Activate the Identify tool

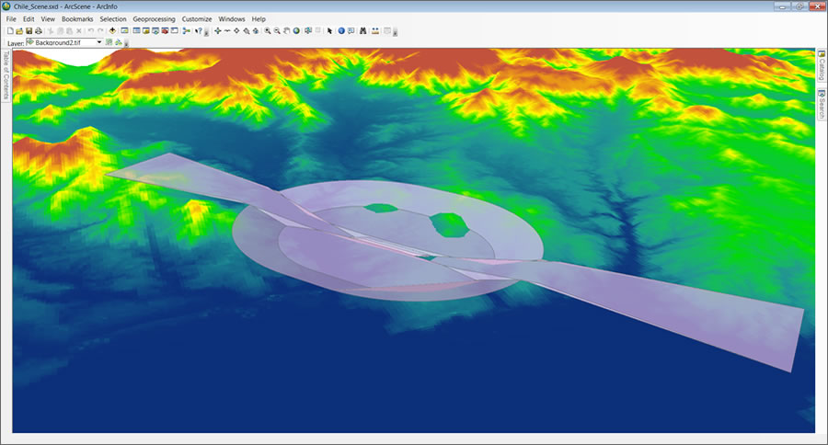(x=341, y=31)
